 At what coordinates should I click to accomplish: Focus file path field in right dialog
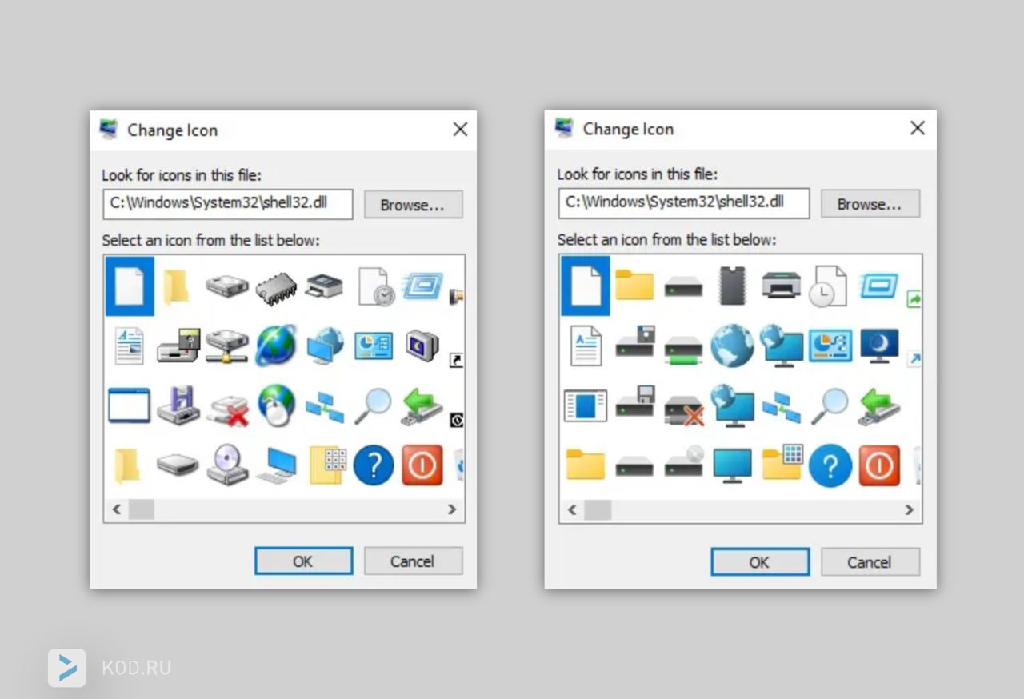[x=684, y=202]
